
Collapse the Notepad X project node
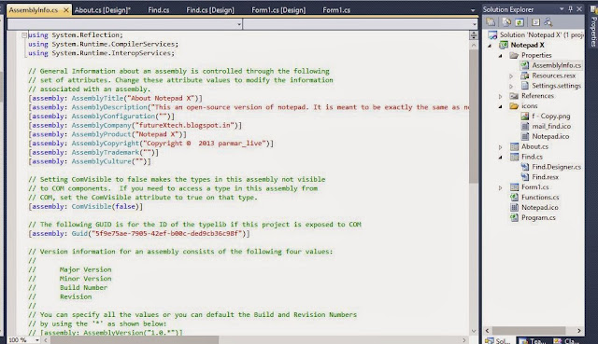[x=490, y=46]
